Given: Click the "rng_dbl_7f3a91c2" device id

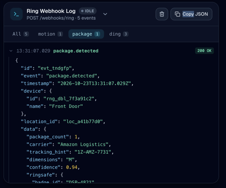Looking at the screenshot, I should click(x=69, y=99).
